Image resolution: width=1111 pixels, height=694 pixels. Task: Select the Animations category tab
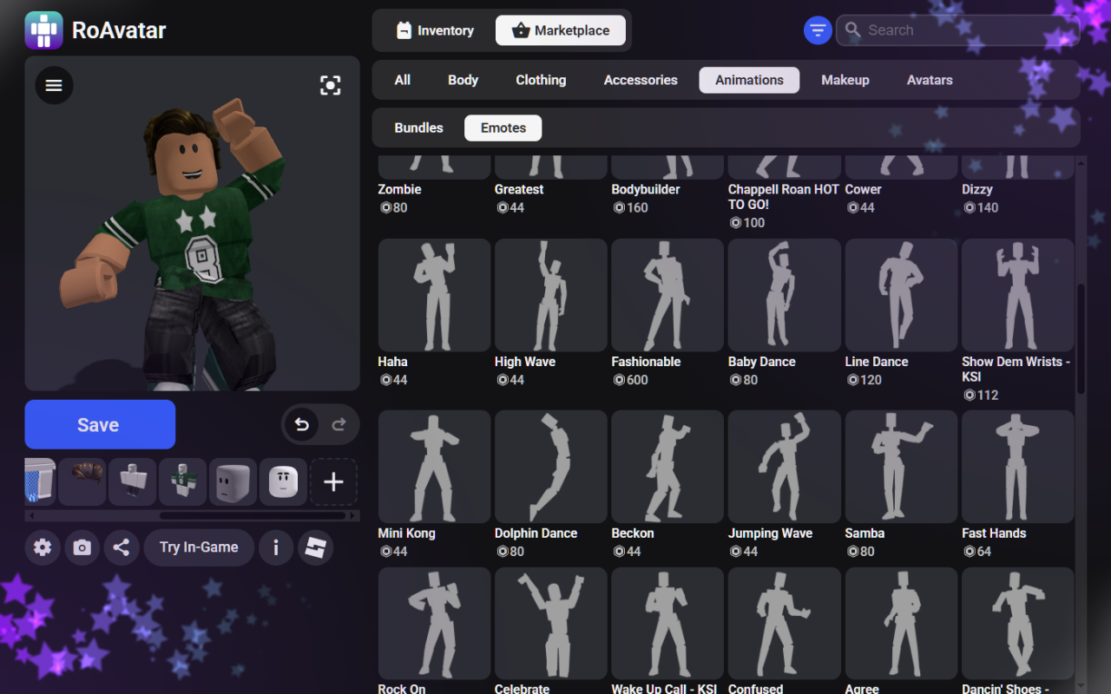[749, 80]
